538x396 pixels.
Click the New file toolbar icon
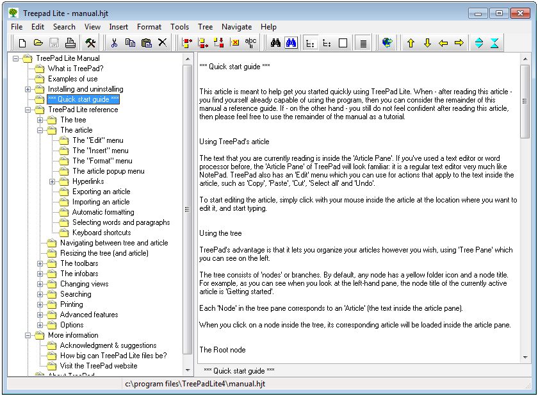(22, 43)
